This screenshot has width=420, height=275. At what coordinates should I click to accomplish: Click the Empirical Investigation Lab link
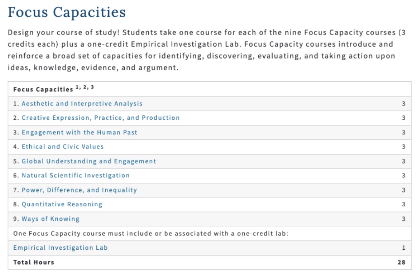pos(60,248)
